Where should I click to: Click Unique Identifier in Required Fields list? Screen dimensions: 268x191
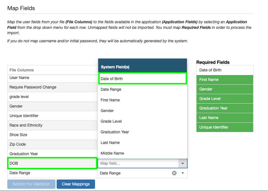[x=225, y=127]
